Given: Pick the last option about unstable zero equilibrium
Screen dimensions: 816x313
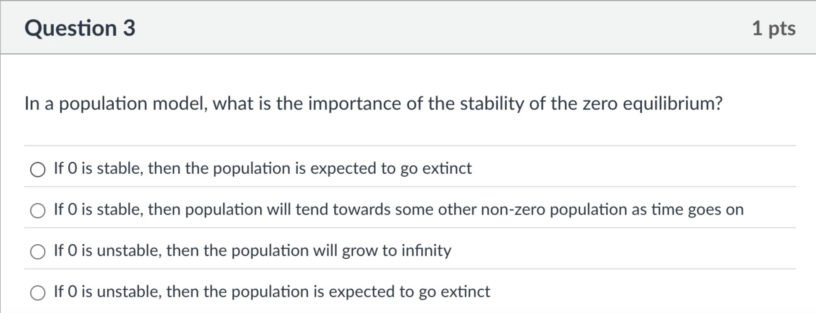Looking at the screenshot, I should pos(38,293).
